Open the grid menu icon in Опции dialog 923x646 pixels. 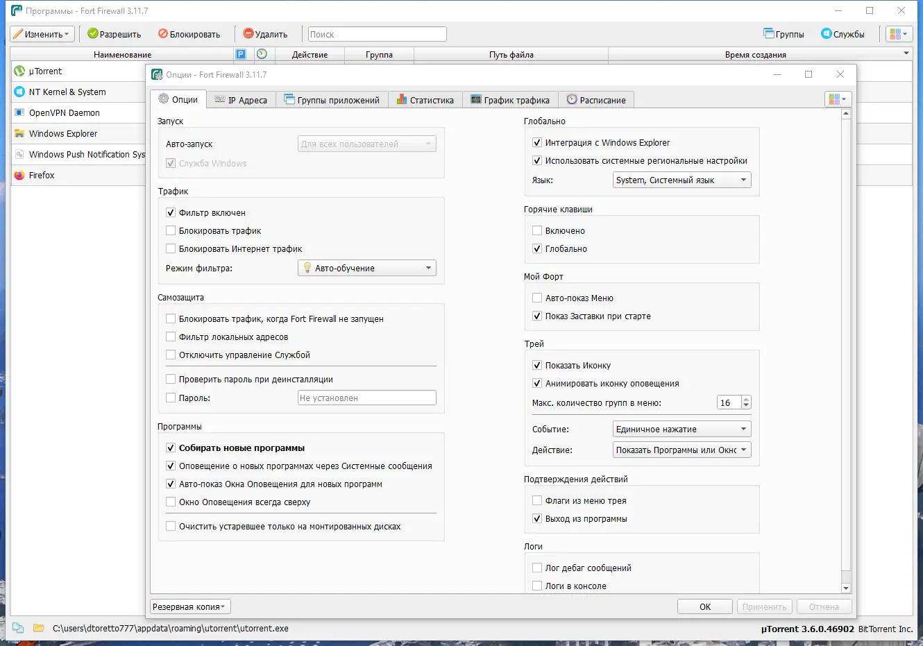pyautogui.click(x=838, y=99)
